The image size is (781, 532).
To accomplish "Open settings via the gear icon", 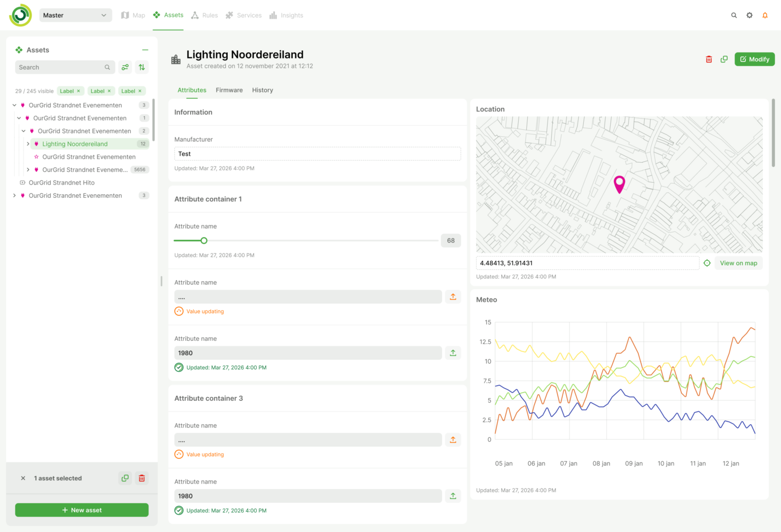I will click(749, 15).
